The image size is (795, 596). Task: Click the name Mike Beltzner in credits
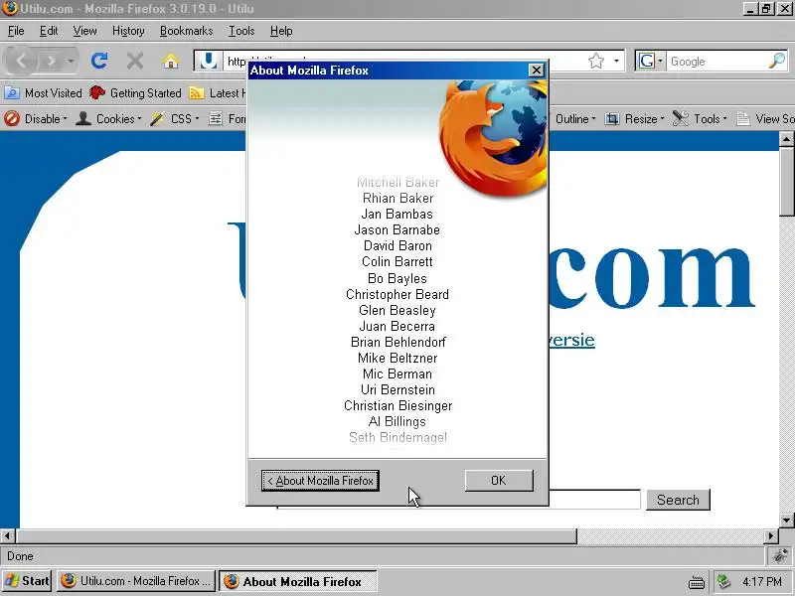click(x=397, y=358)
